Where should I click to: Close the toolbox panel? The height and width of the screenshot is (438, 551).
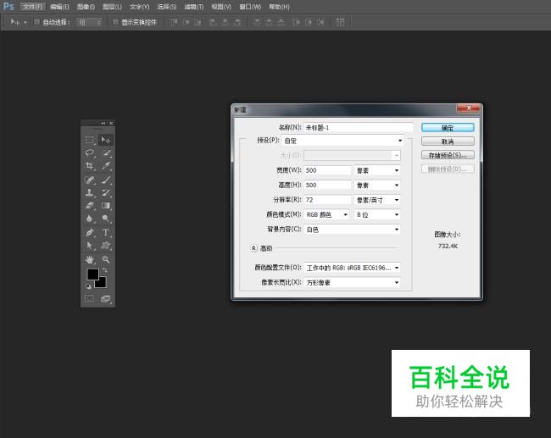click(x=111, y=124)
